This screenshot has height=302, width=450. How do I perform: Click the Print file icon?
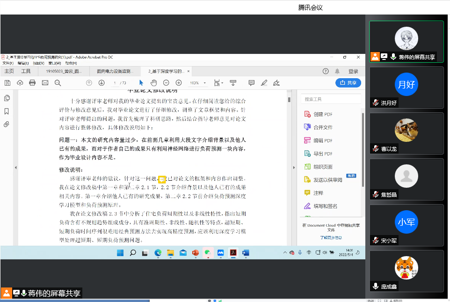(x=32, y=83)
